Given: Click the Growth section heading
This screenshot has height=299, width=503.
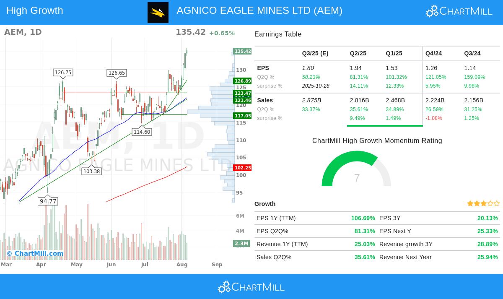Looking at the screenshot, I should pos(265,204).
